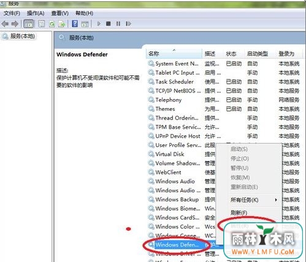Click the gear icon beside Virtual Disk

151,154
